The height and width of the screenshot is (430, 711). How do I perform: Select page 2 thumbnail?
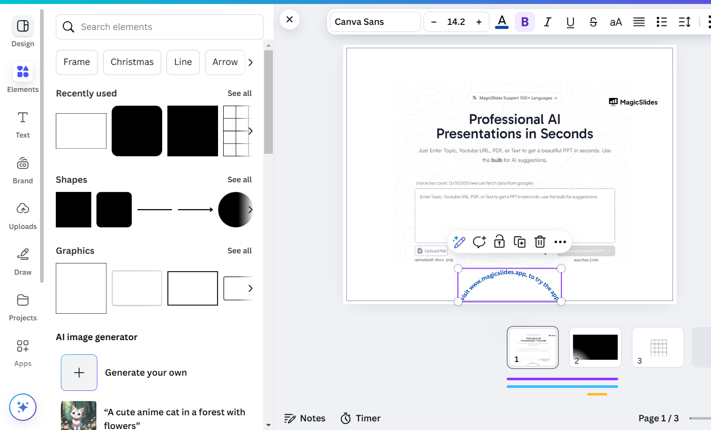595,347
